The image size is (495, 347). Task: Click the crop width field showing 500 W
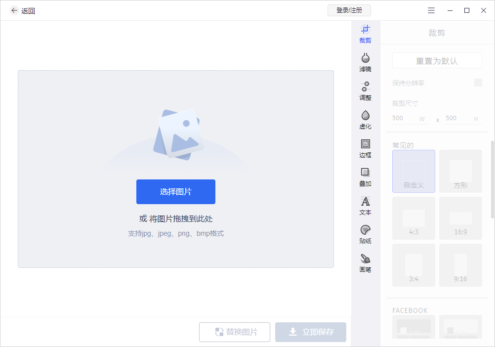(x=410, y=119)
